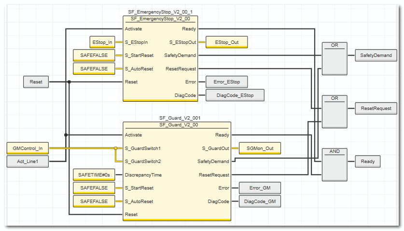Select the Act_Line1 variable box
404x231 pixels.
click(x=28, y=162)
